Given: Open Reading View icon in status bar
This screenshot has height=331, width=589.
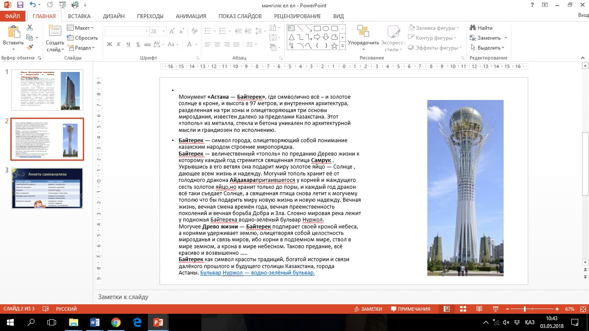Looking at the screenshot, I should point(479,309).
